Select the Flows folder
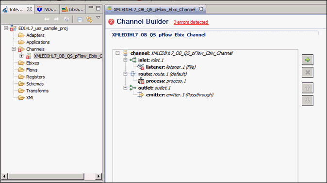Screen dimensions: 327x183 pos(32,70)
